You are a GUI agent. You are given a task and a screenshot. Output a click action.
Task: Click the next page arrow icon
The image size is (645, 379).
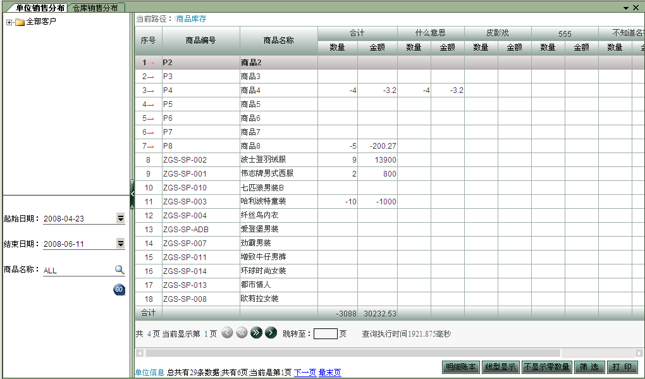(x=271, y=333)
